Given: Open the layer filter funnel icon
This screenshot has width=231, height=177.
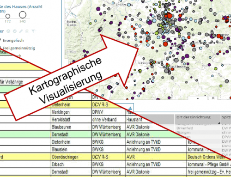Looking at the screenshot, I should pyautogui.click(x=33, y=31).
